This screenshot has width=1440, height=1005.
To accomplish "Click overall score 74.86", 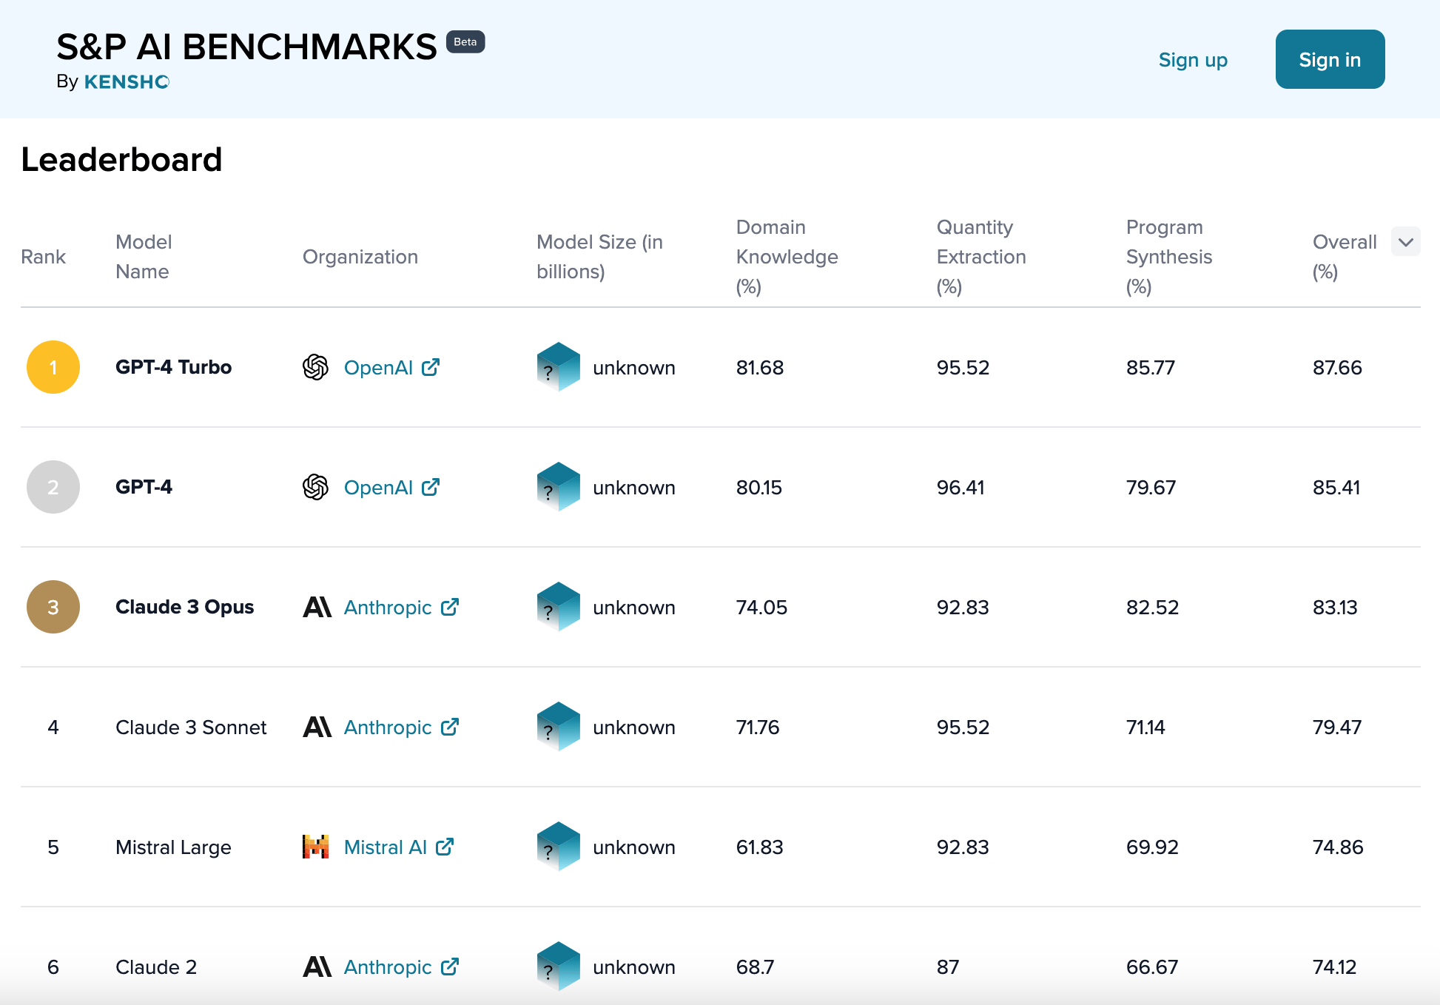I will [x=1338, y=847].
